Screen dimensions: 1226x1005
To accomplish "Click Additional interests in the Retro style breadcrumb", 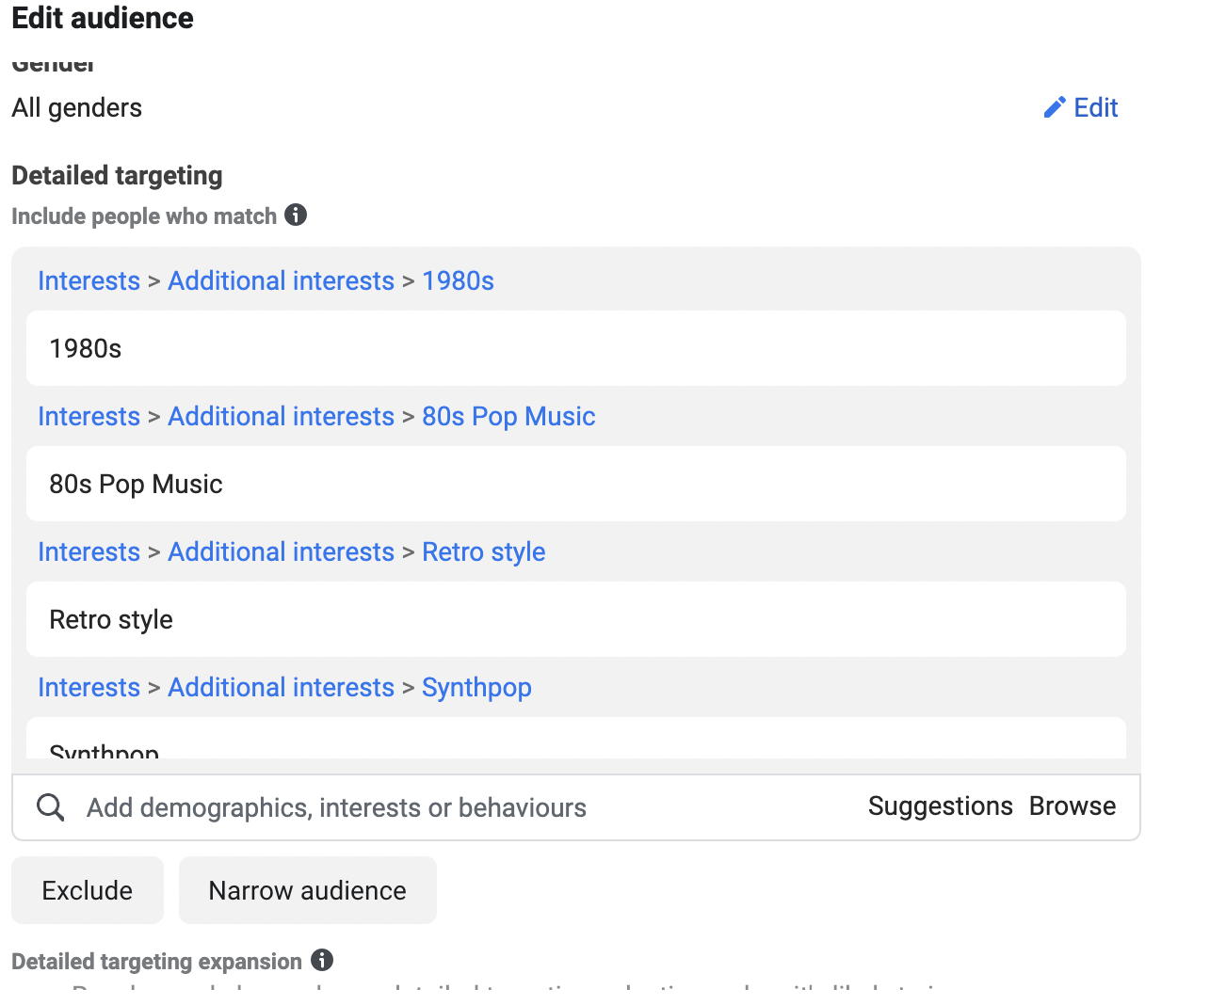I will pyautogui.click(x=281, y=552).
